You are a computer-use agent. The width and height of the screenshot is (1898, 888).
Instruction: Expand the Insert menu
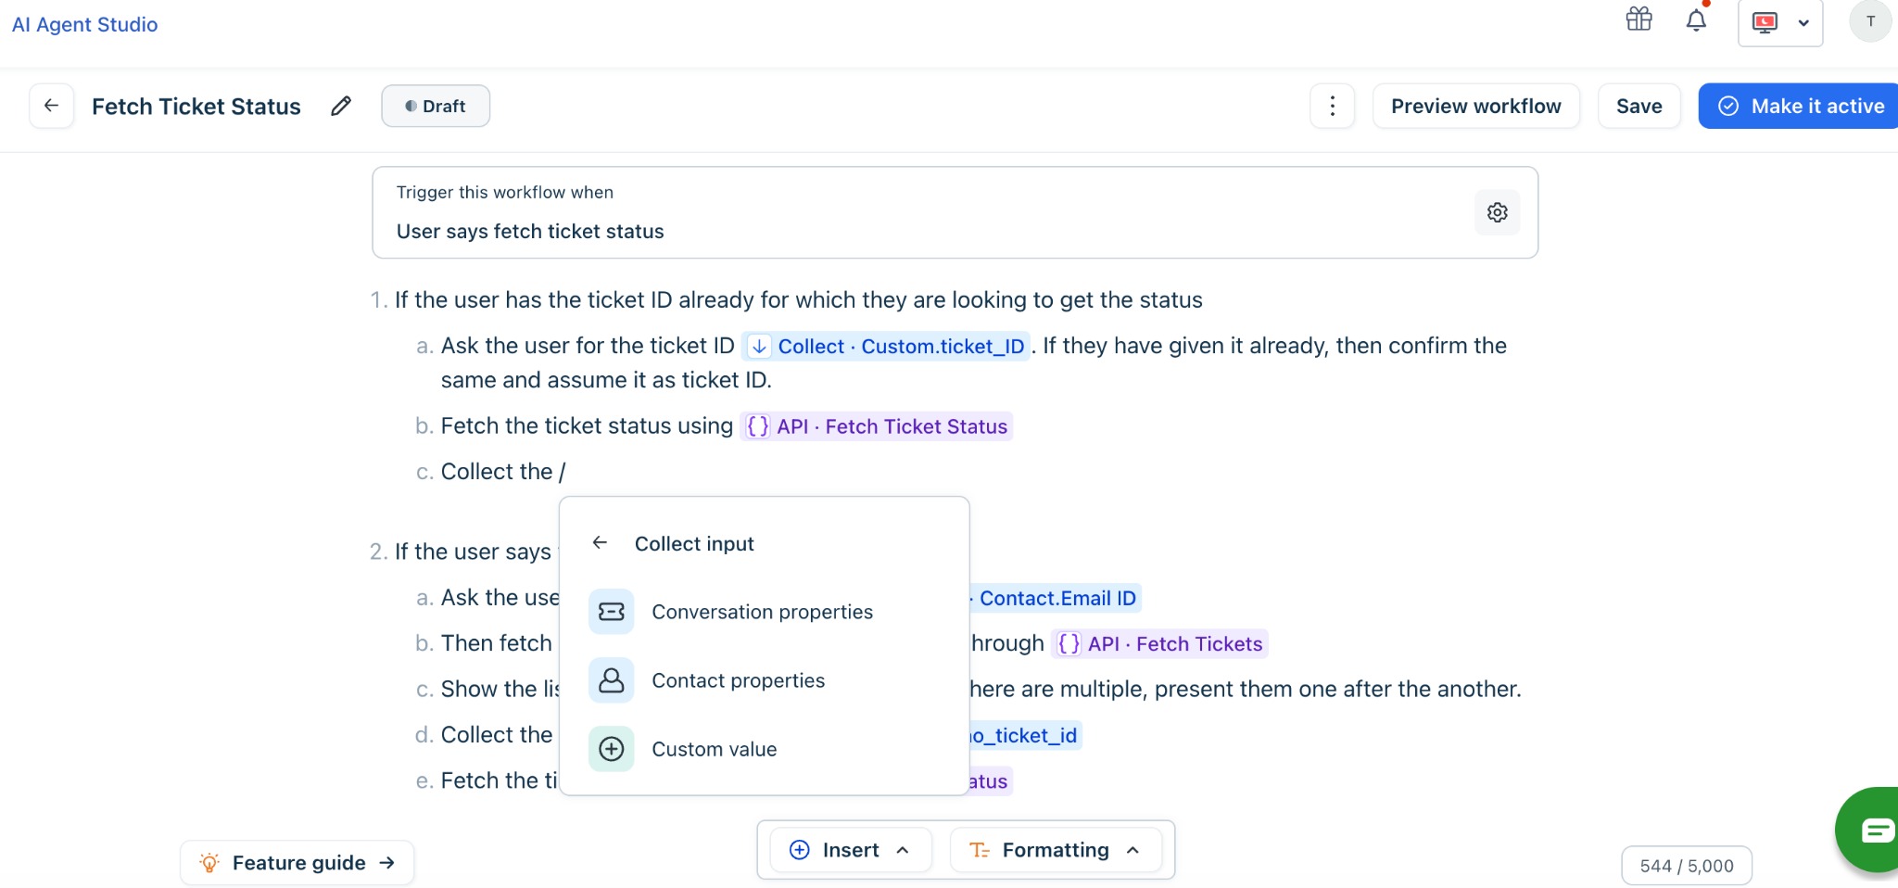coord(851,850)
